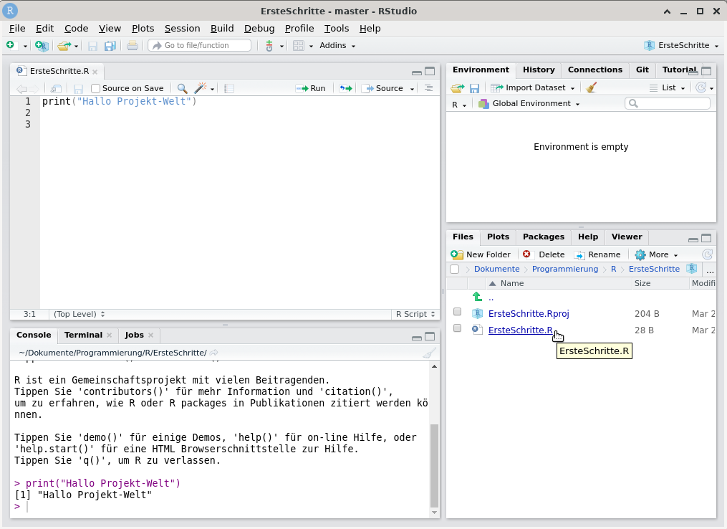Maximize the Console pane
The image size is (727, 529).
click(x=430, y=336)
